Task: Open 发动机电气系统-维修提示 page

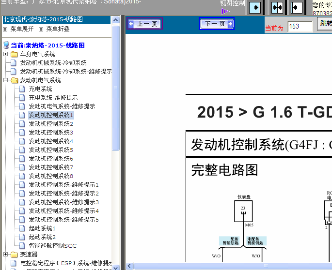Action: [62, 106]
